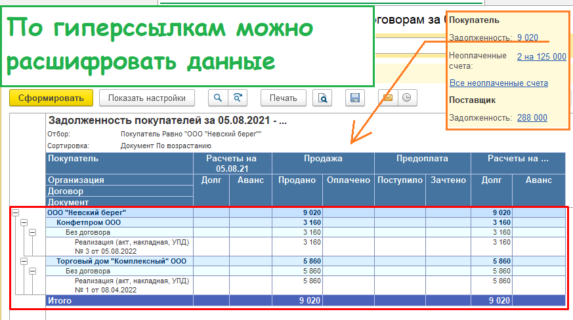The height and width of the screenshot is (320, 573).
Task: Click the Расчеты на 05.08.21 column header
Action: (x=232, y=163)
